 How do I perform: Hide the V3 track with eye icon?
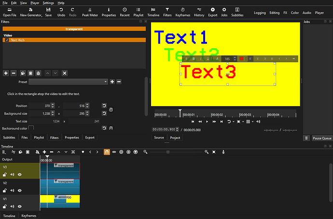(x=20, y=175)
